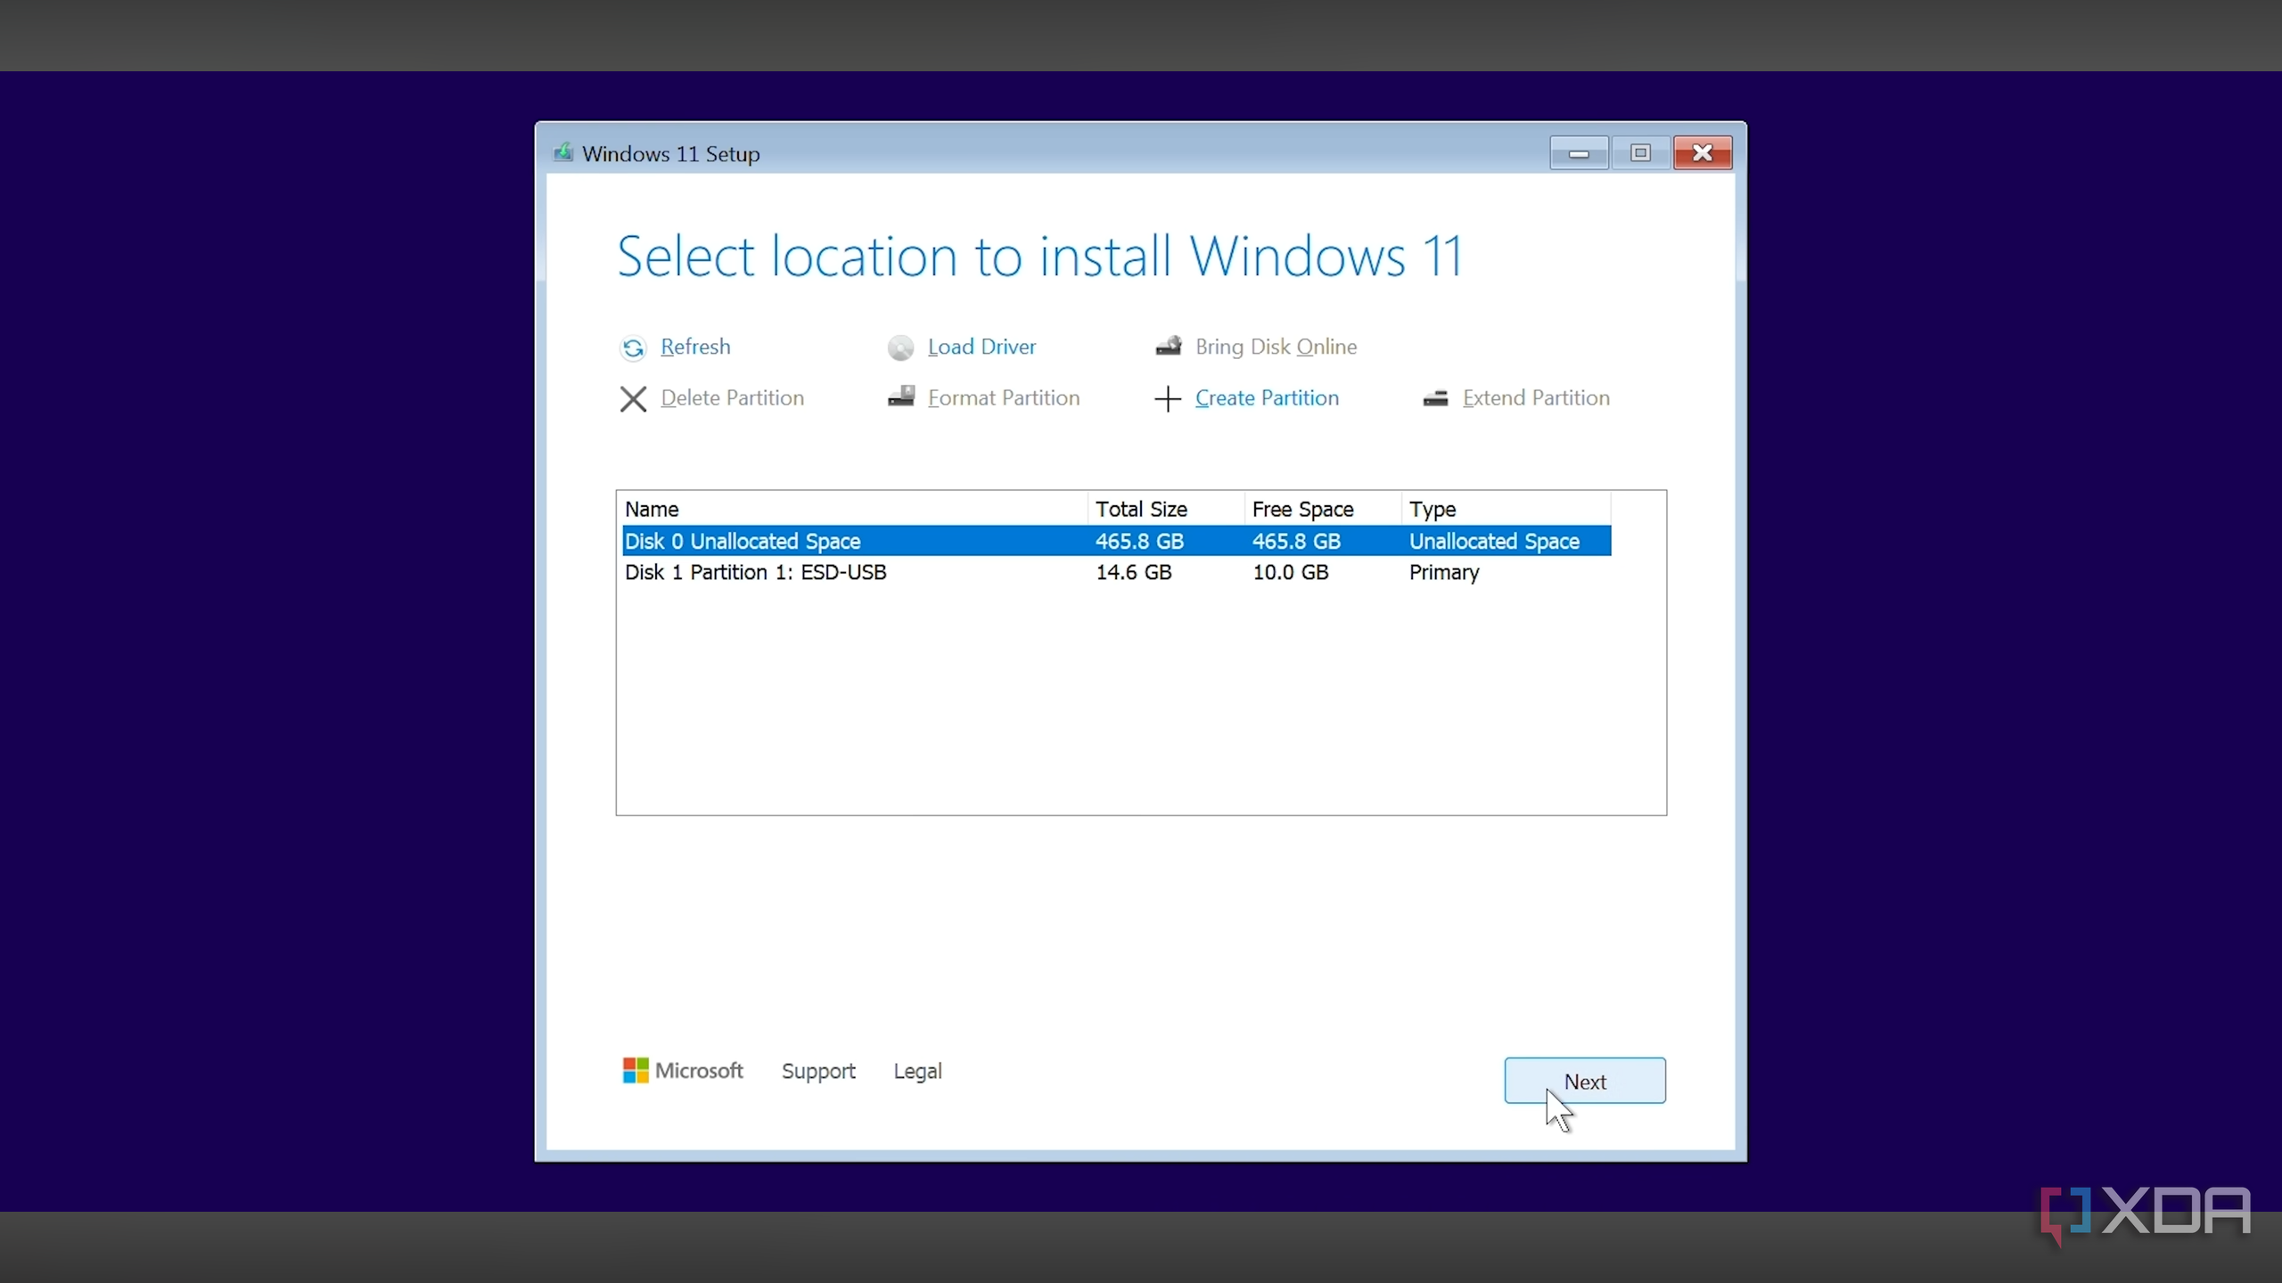2282x1283 pixels.
Task: Click the Bring Disk Online drive icon
Action: pyautogui.click(x=1168, y=346)
